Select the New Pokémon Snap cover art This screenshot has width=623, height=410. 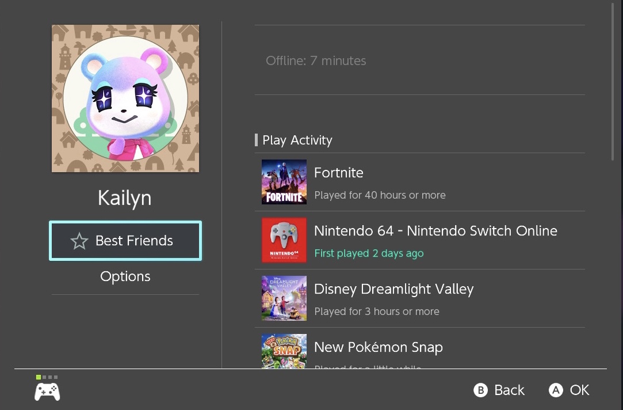click(x=284, y=351)
